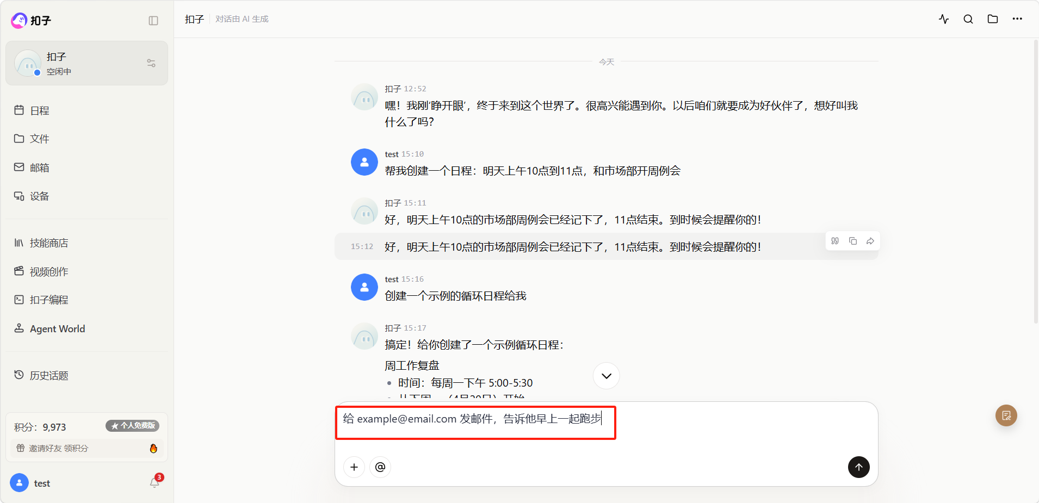Click the 今天 date separator label
The image size is (1039, 503).
pyautogui.click(x=607, y=62)
